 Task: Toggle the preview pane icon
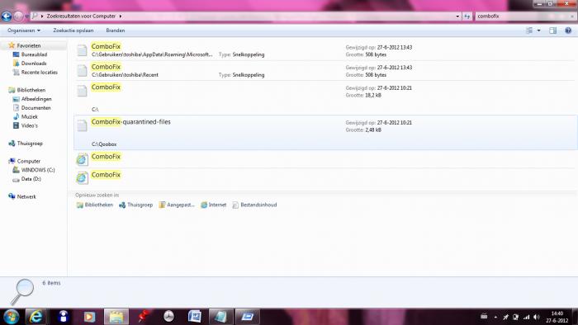[552, 31]
